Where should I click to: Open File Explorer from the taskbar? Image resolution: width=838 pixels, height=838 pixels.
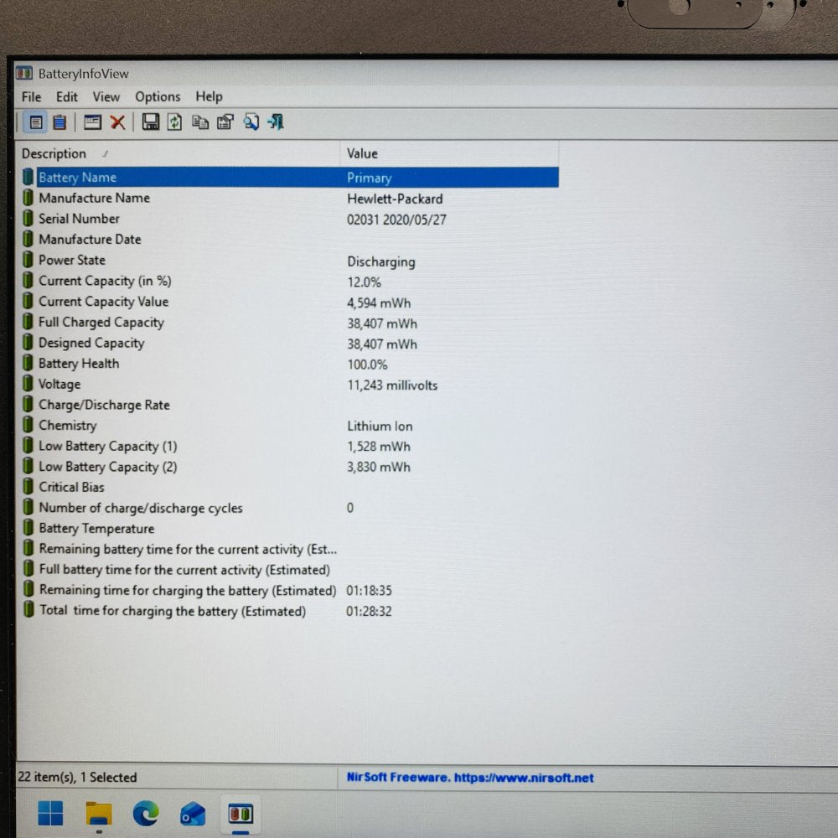tap(99, 814)
